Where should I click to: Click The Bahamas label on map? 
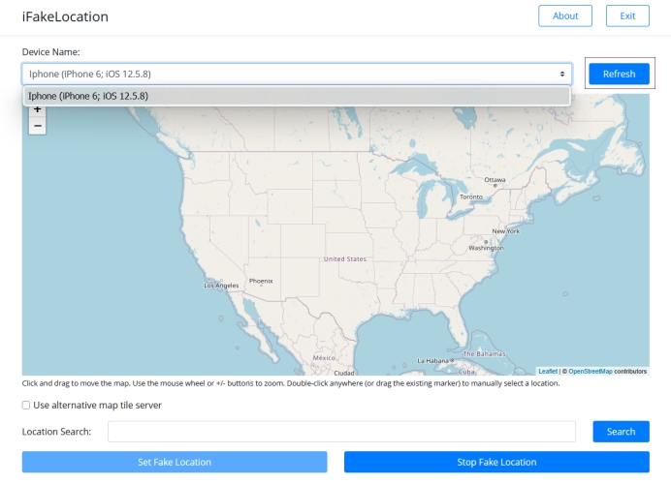(x=484, y=353)
